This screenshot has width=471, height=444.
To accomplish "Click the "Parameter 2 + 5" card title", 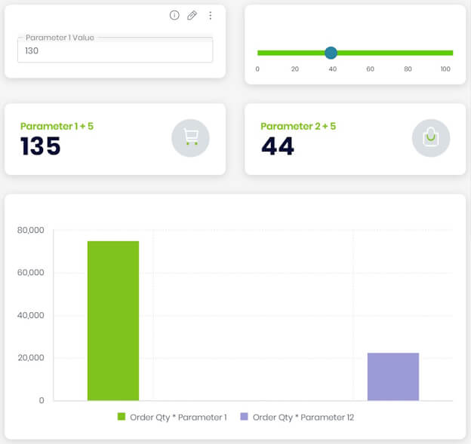I will pos(298,127).
